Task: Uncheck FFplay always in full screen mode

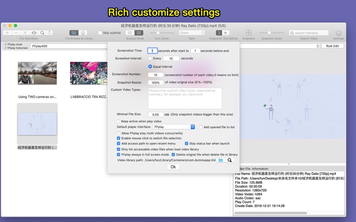Action: point(118,154)
